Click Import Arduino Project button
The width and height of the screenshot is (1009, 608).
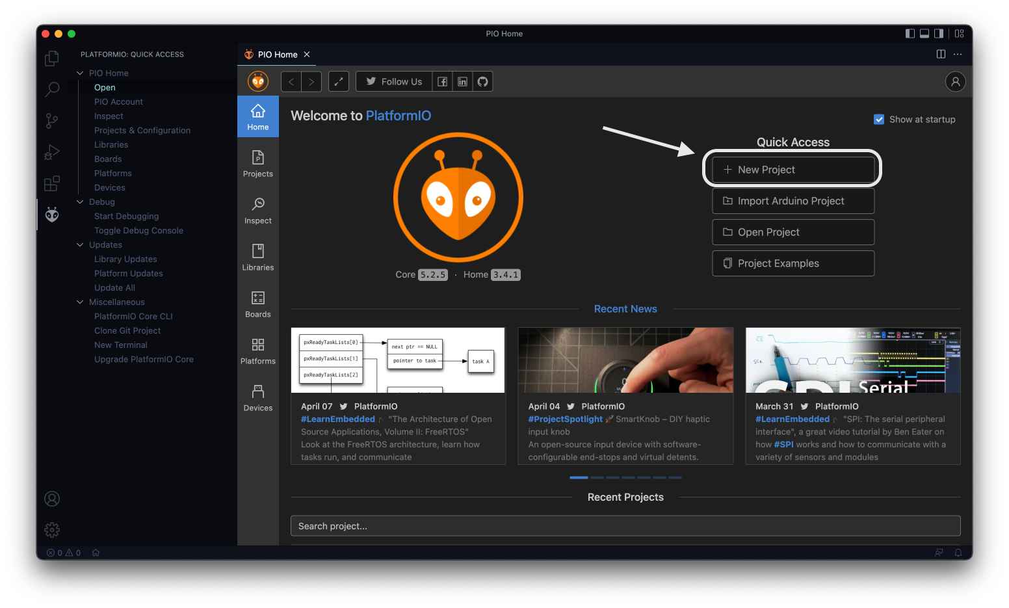tap(793, 201)
